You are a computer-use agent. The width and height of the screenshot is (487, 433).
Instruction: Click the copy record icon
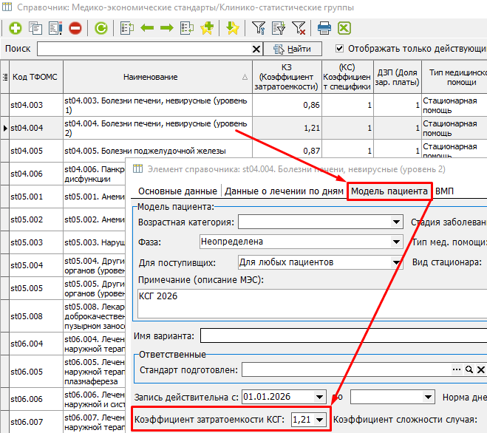[35, 28]
